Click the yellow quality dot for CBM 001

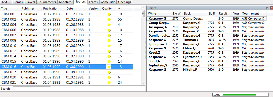tap(109, 14)
